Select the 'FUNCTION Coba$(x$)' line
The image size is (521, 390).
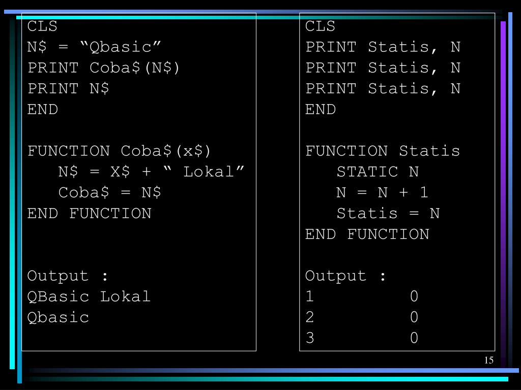(x=119, y=151)
